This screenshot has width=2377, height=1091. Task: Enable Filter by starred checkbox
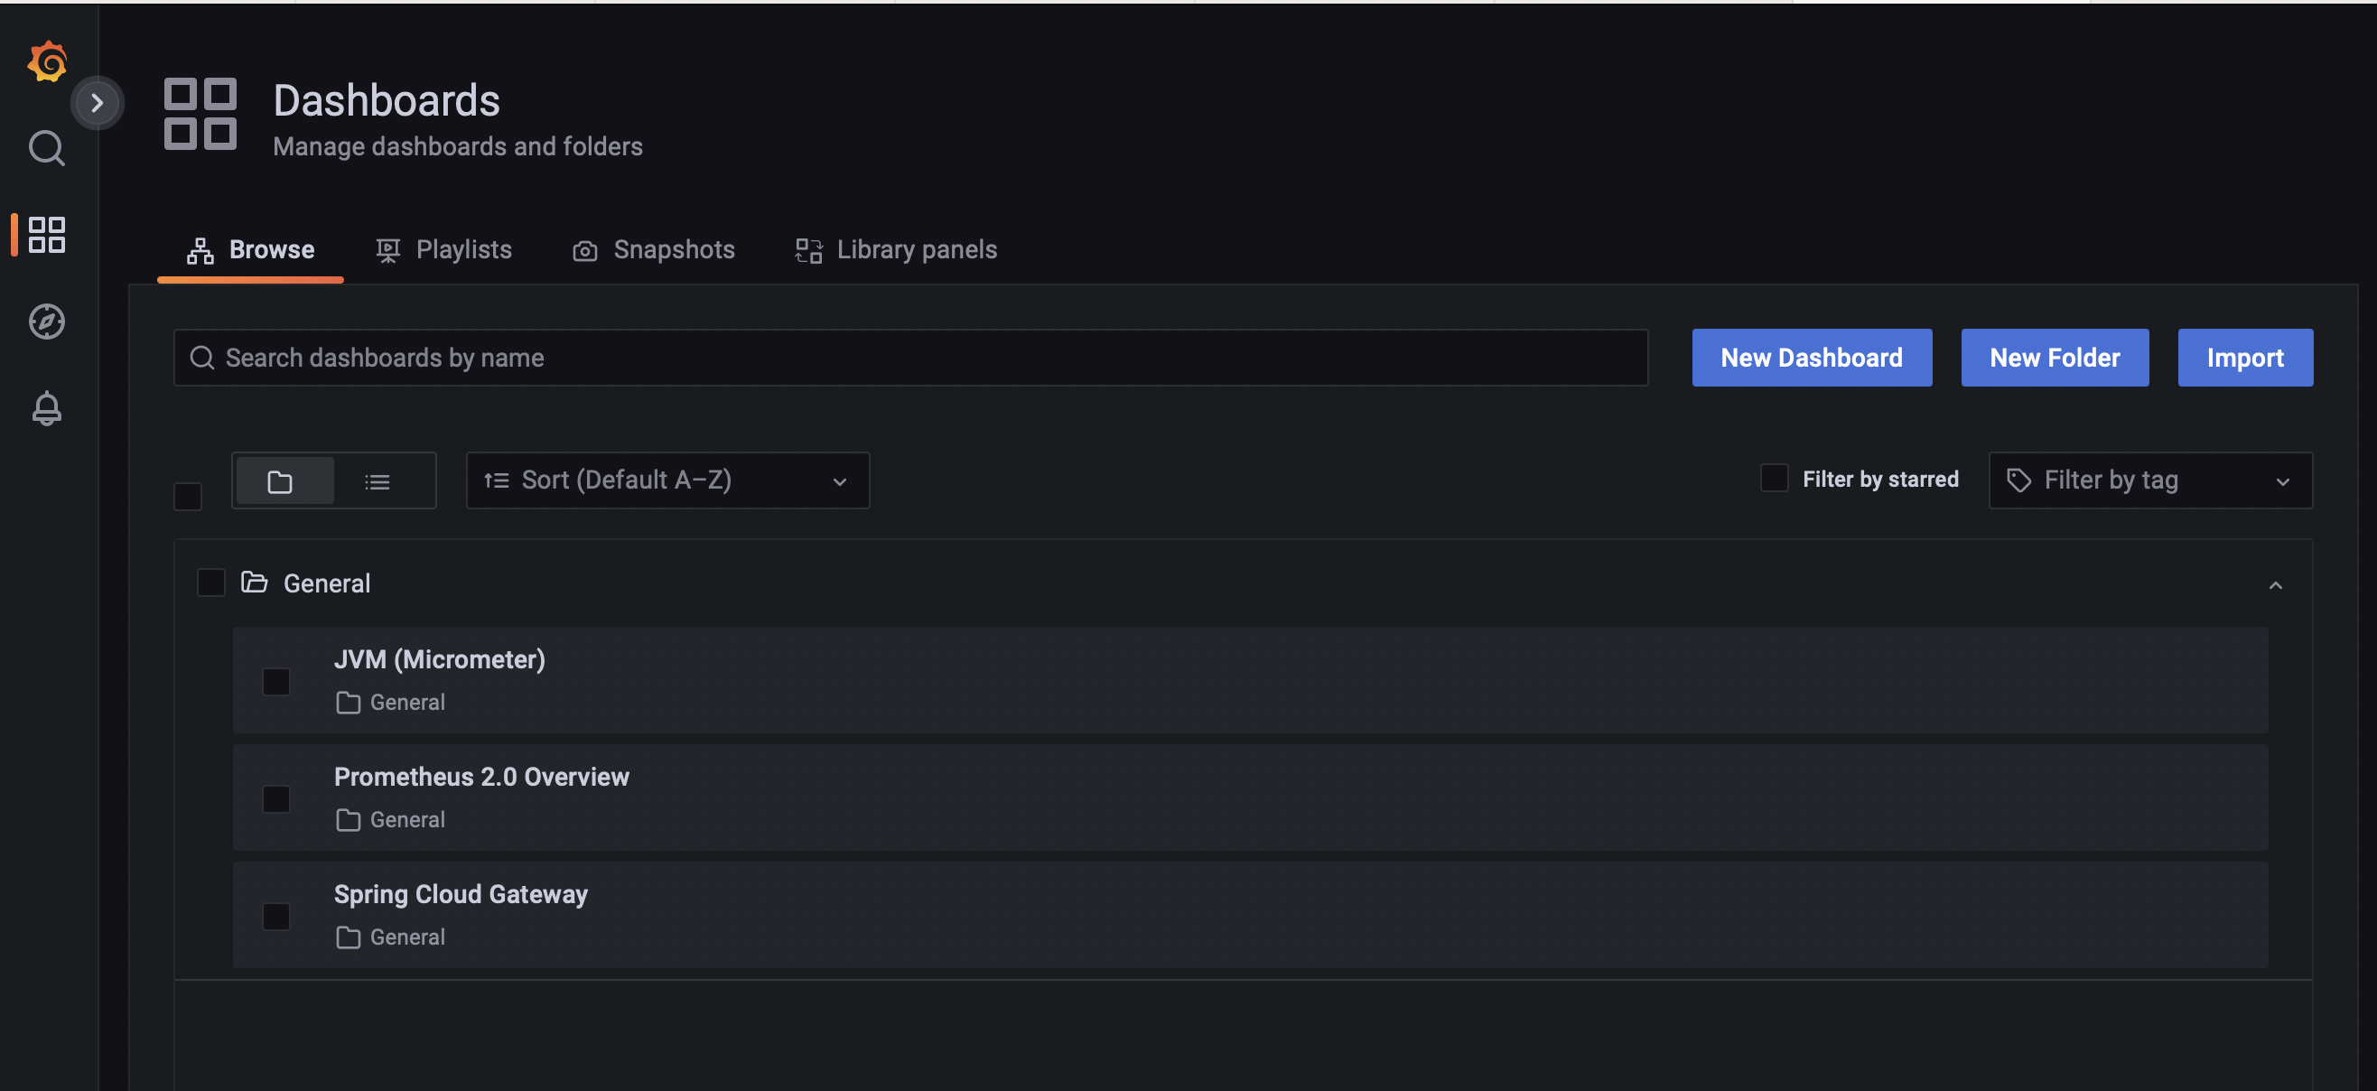[1774, 478]
